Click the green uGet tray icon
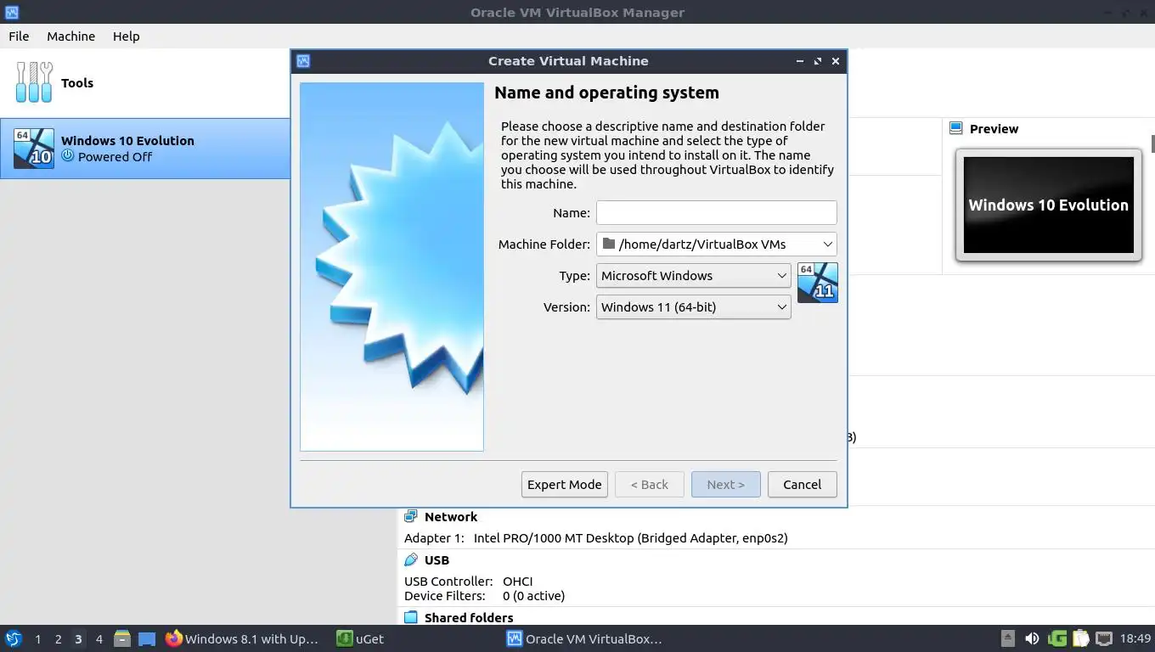The width and height of the screenshot is (1155, 652). (x=1057, y=638)
